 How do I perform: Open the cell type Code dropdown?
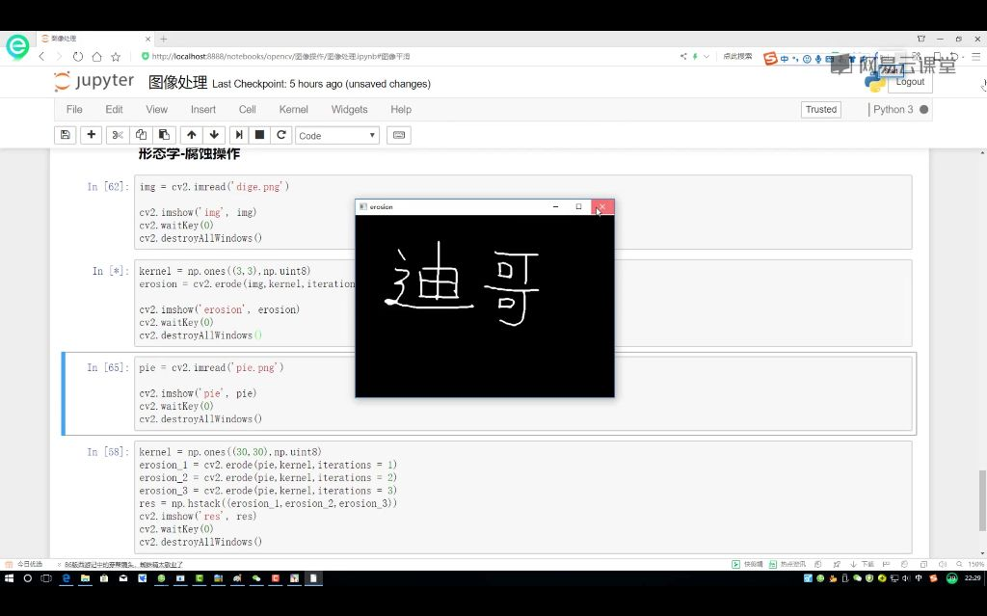pyautogui.click(x=336, y=135)
